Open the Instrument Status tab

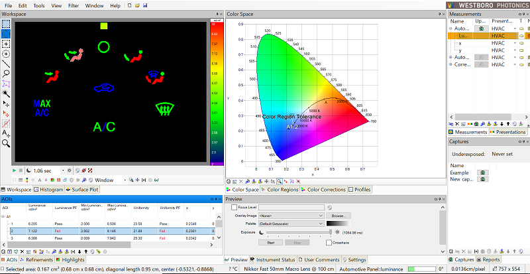(x=273, y=260)
